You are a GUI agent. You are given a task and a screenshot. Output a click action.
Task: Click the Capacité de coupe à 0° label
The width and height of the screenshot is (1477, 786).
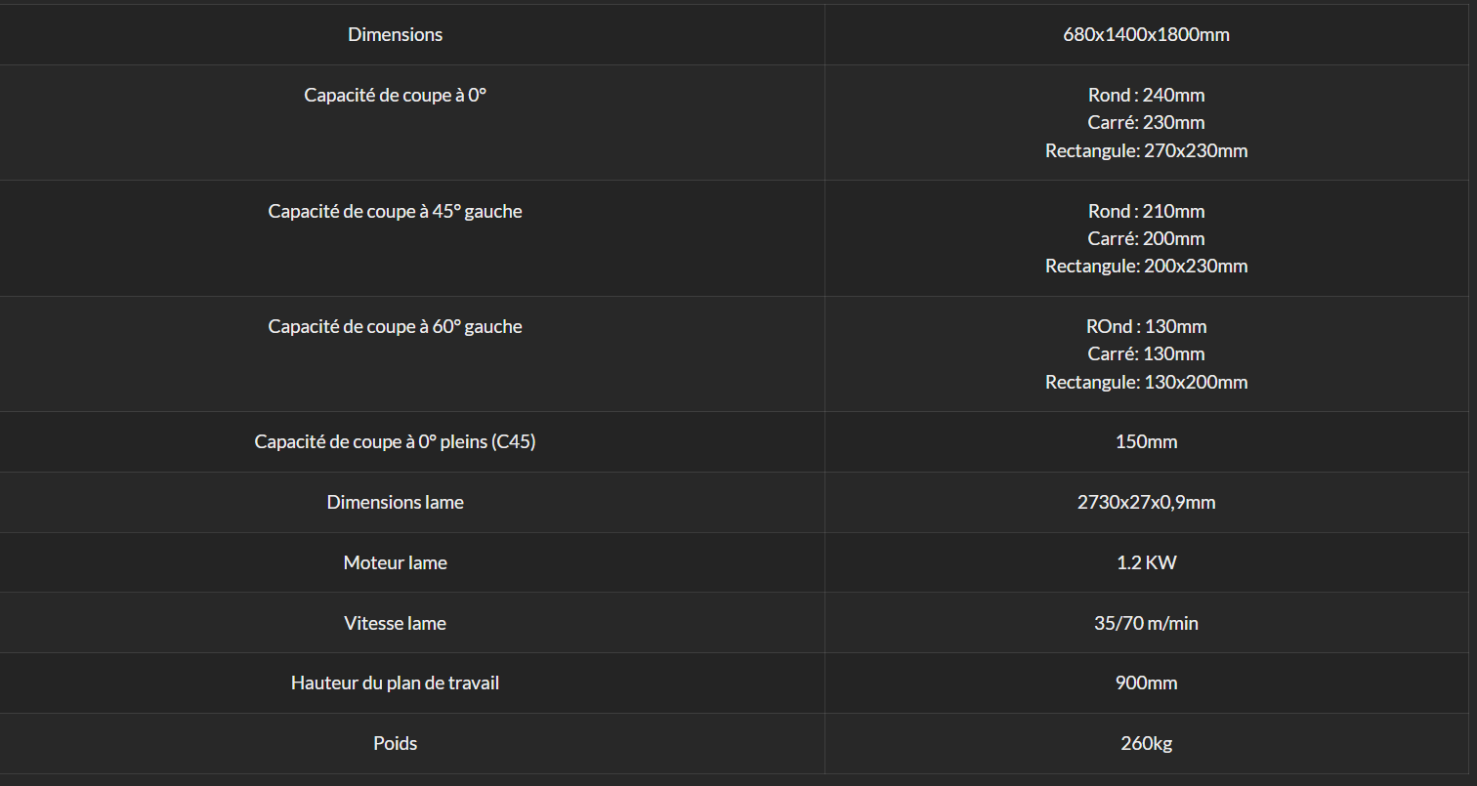396,96
